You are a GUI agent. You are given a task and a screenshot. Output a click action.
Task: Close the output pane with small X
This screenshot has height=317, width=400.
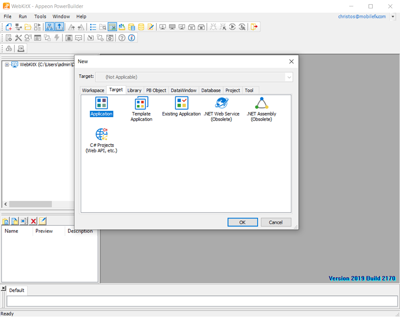click(x=3, y=288)
